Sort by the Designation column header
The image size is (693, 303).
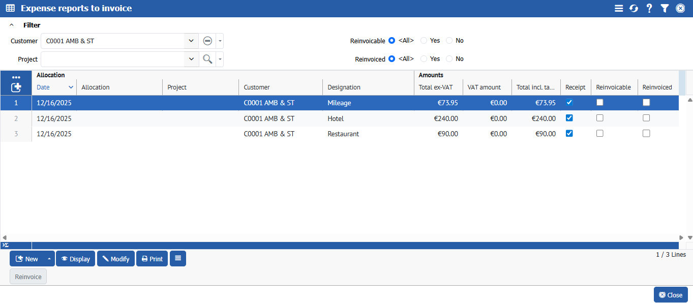click(x=344, y=87)
